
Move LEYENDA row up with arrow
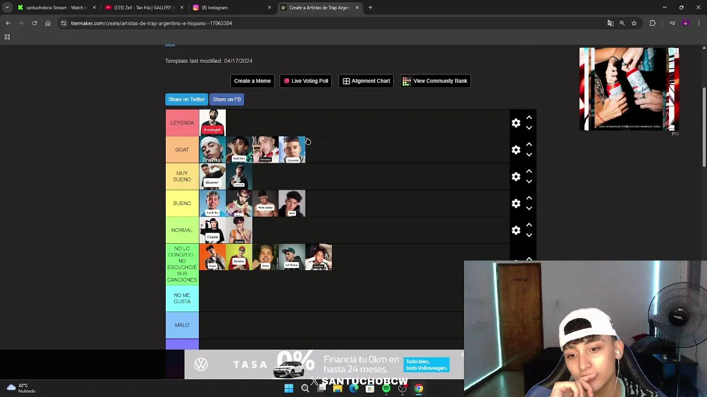(529, 117)
